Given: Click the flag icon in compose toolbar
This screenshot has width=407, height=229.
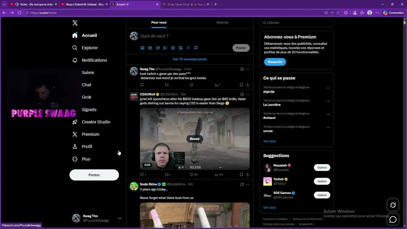Looking at the screenshot, I should tap(196, 48).
